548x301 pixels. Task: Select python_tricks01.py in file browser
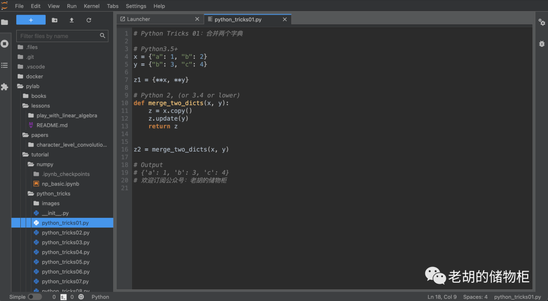point(62,223)
